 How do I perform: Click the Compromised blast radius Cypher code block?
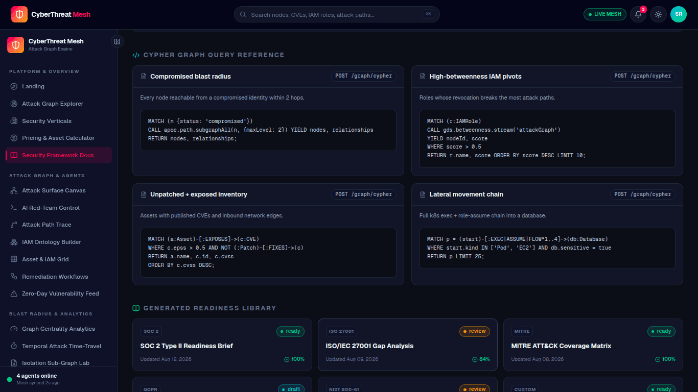click(268, 130)
